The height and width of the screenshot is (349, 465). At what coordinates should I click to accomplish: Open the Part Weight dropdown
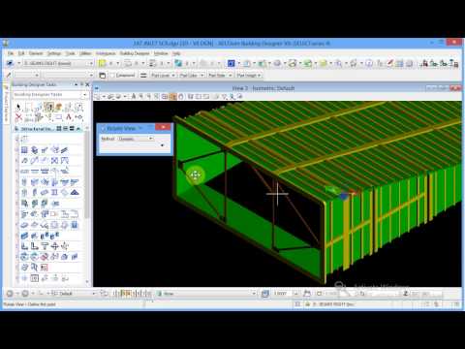pos(249,76)
